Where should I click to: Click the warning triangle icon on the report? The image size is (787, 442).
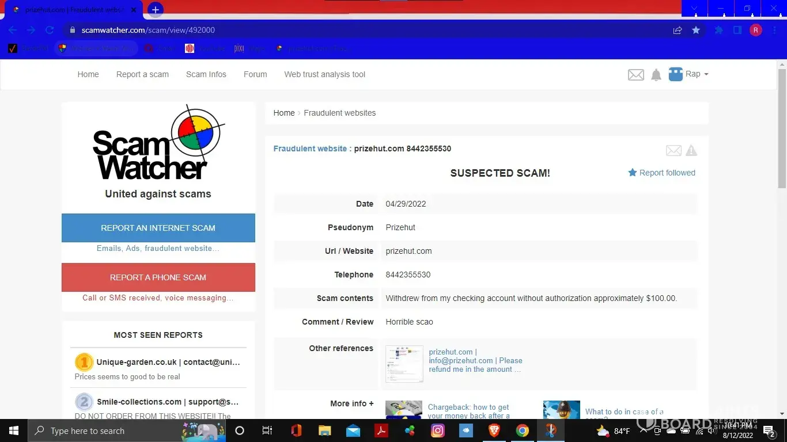coord(691,151)
